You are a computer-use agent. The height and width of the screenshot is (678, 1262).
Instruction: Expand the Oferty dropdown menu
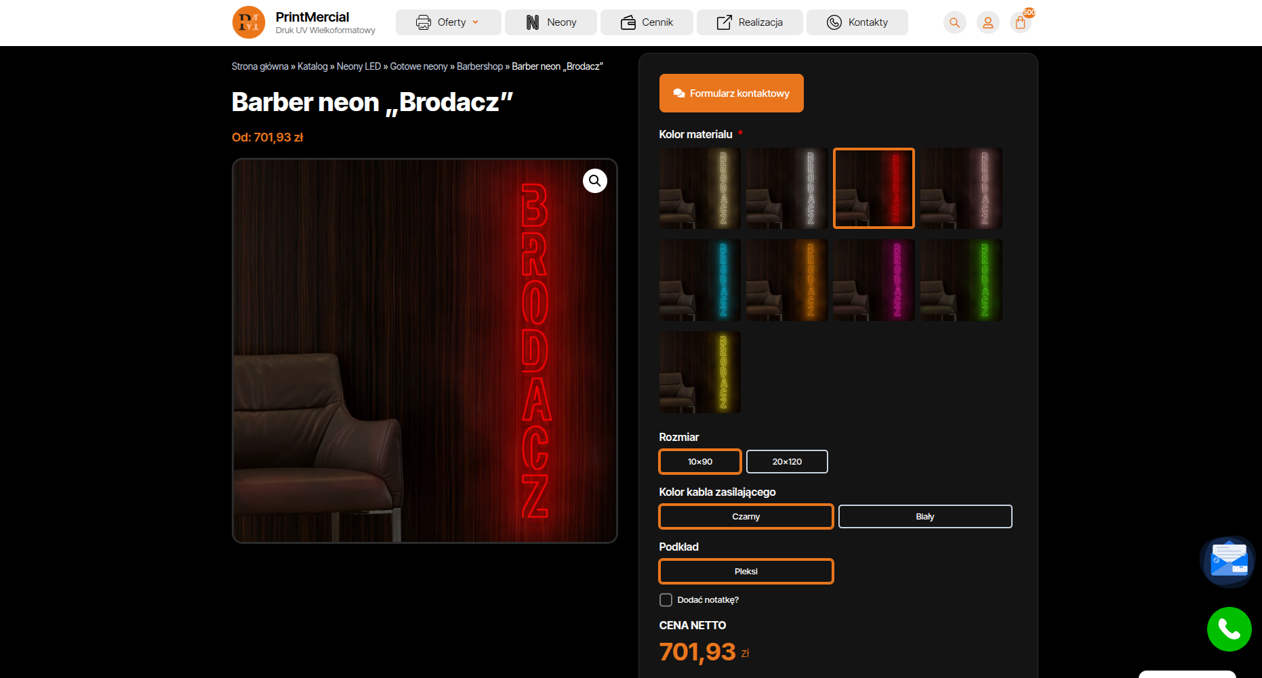pos(449,22)
